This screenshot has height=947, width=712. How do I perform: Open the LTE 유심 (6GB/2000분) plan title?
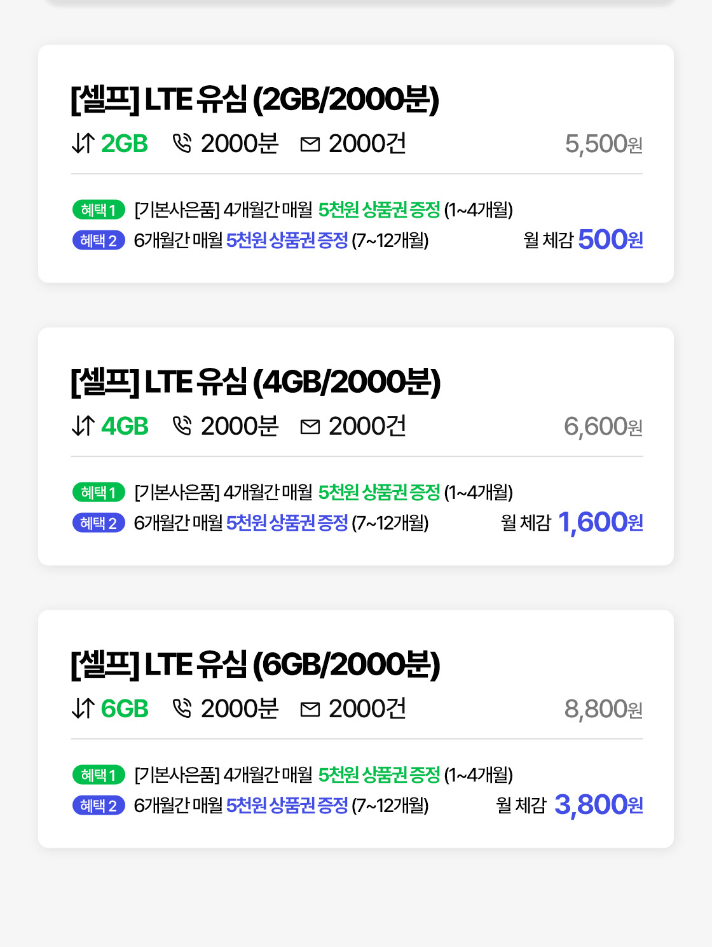255,664
